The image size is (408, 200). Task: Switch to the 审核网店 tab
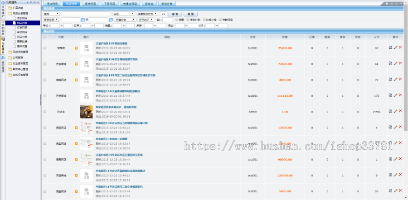click(x=92, y=3)
